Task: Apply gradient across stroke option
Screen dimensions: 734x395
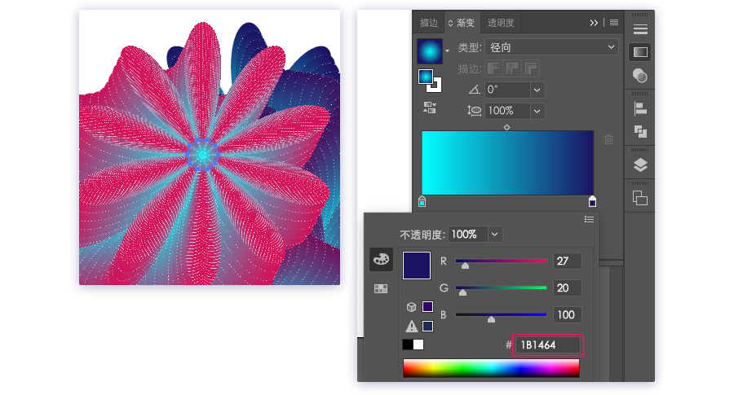Action: [530, 68]
